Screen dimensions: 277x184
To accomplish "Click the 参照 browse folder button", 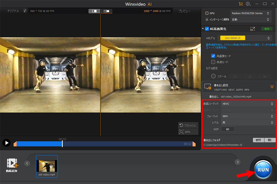I will [258, 140].
